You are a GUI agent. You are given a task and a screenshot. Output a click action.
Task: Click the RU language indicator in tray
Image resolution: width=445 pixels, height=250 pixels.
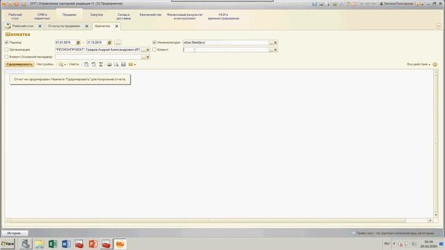387,244
